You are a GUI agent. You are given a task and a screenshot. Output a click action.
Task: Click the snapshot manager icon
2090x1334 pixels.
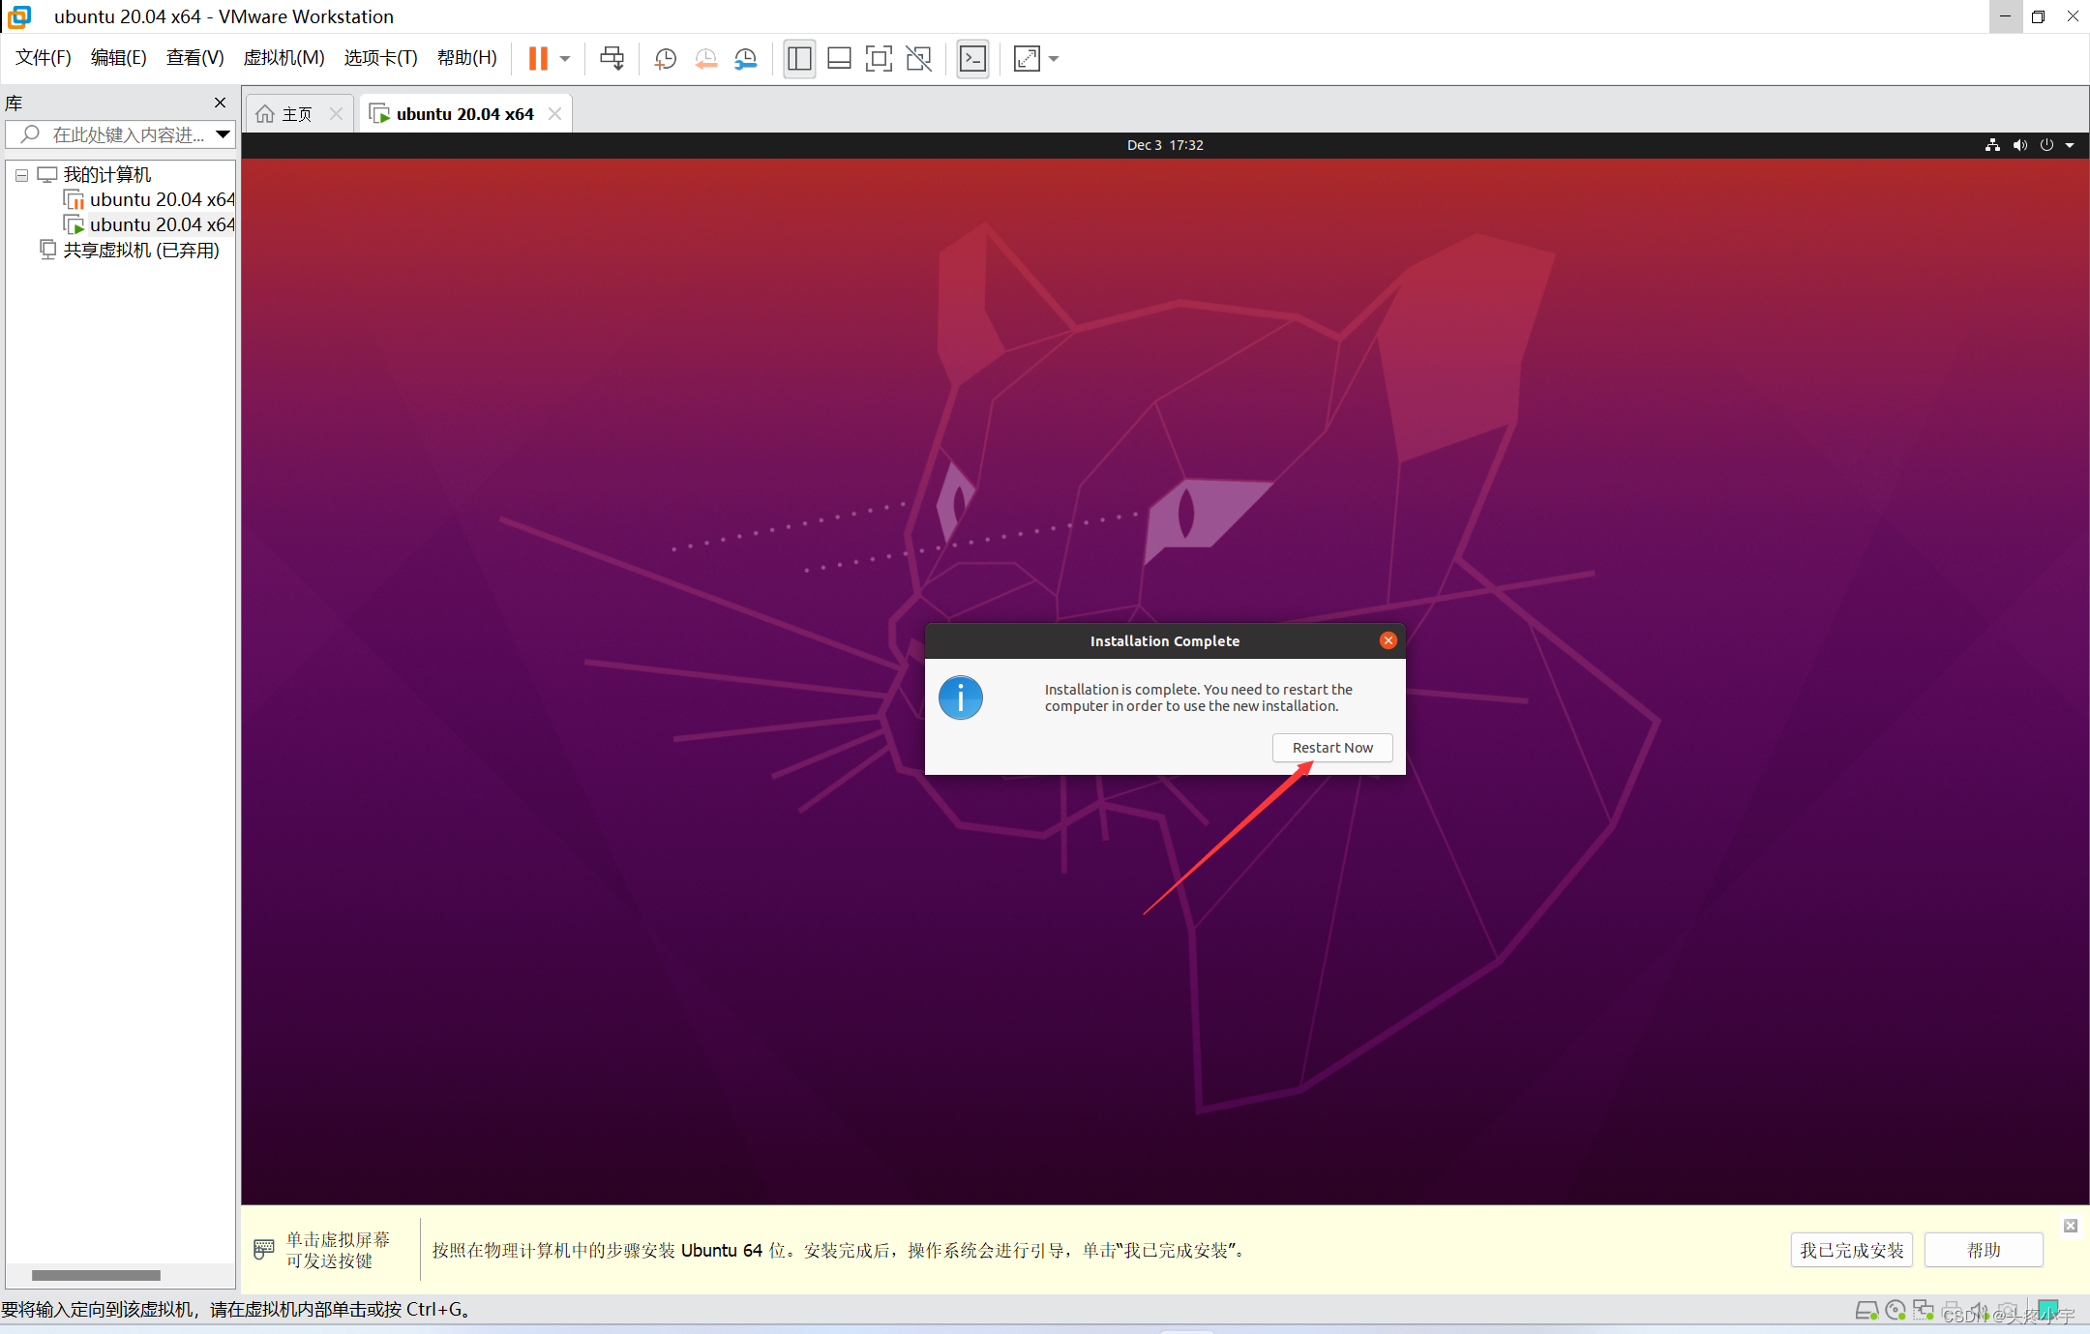(x=745, y=59)
